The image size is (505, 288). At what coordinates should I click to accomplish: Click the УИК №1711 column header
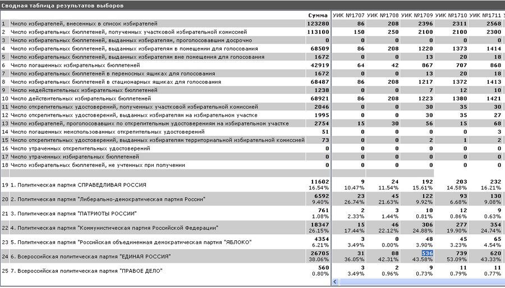[487, 15]
